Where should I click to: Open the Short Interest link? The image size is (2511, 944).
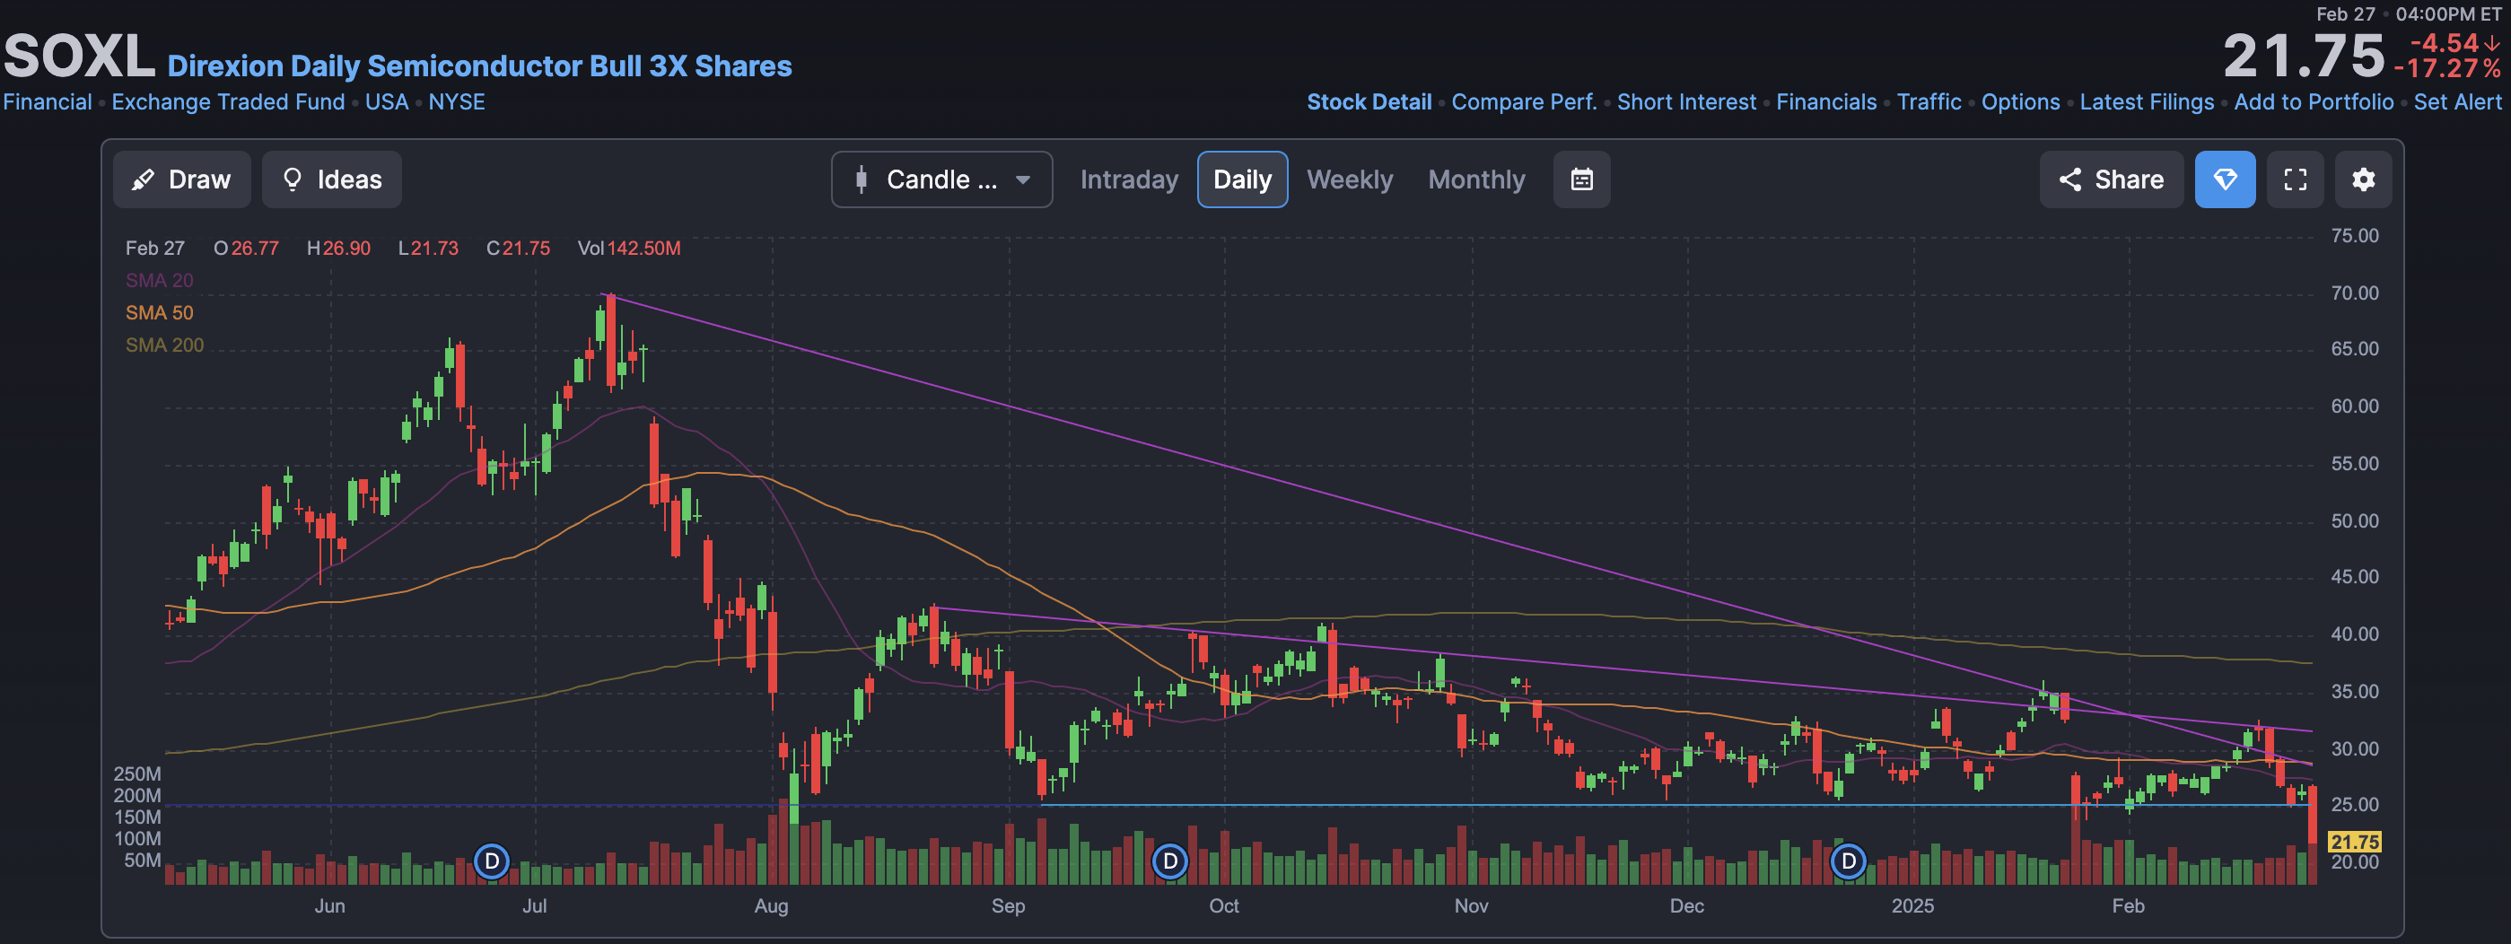tap(1686, 101)
